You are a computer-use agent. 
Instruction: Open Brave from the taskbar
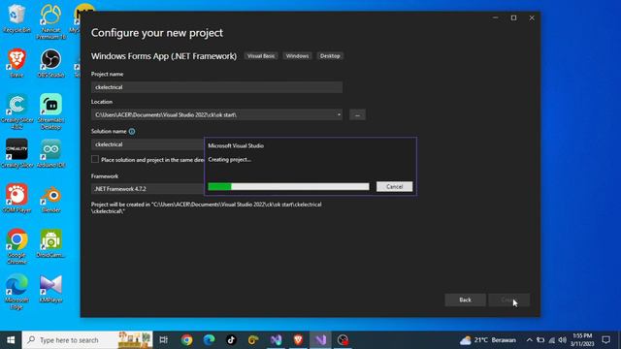298,340
